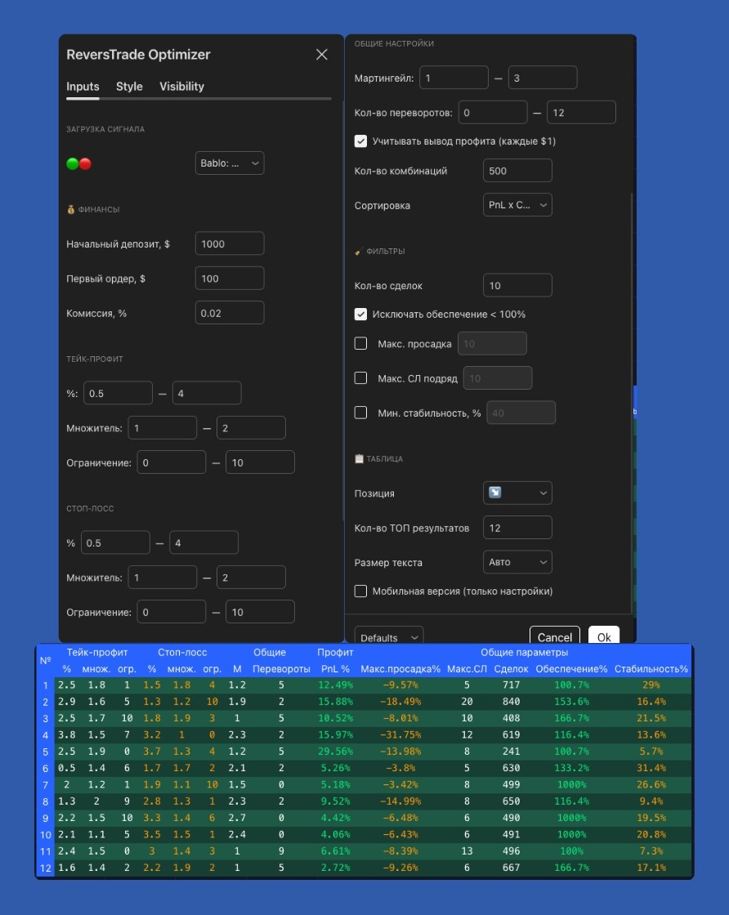Click Тейк-профит Ограничение maximum field 10

point(261,462)
